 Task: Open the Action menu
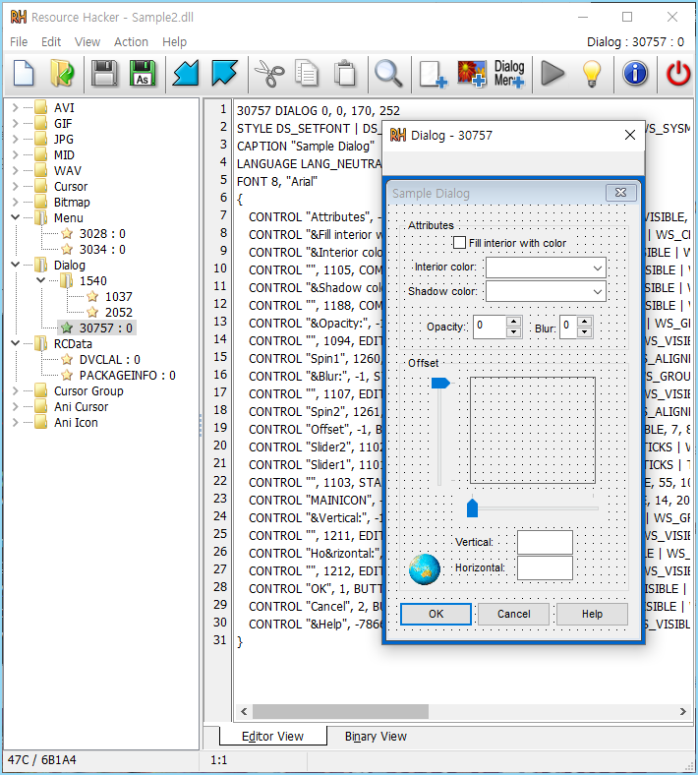[131, 42]
